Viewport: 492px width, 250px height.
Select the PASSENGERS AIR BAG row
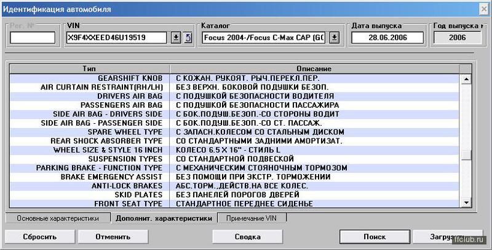tap(234, 105)
